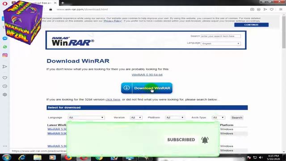Click the taskbar clock showing 4:15 PM
This screenshot has width=286, height=161.
(x=273, y=157)
